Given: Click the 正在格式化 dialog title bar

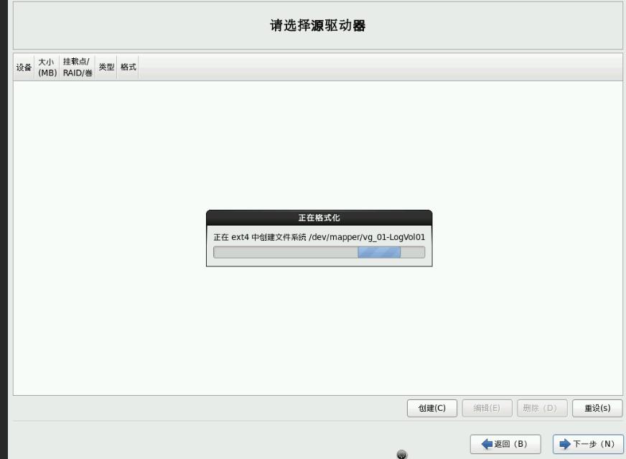Looking at the screenshot, I should tap(319, 215).
